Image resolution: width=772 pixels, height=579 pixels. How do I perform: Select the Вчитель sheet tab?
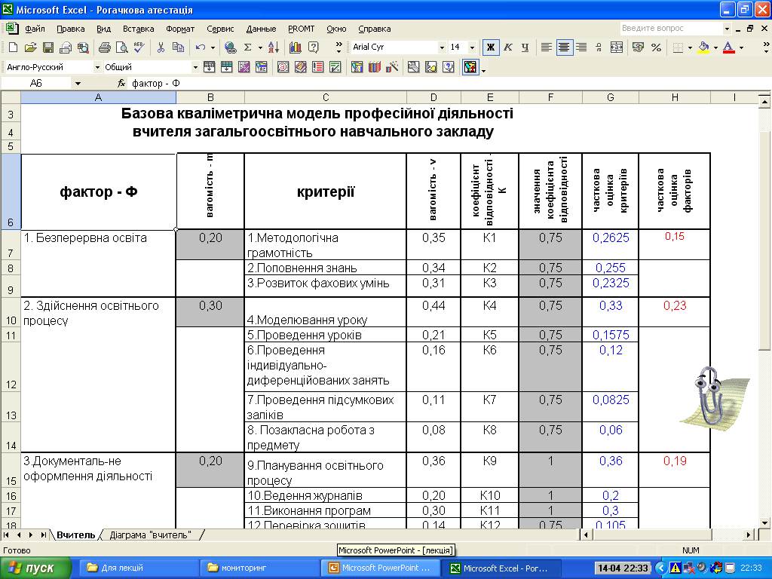76,535
